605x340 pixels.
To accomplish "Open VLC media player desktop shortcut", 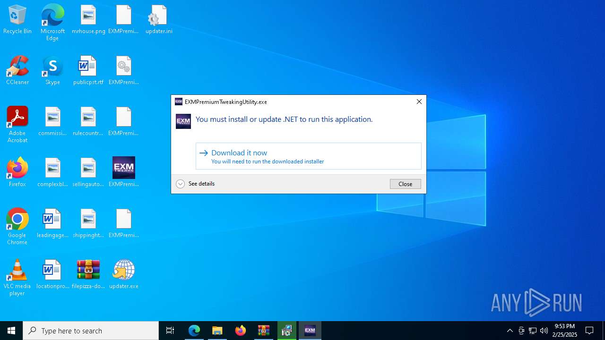I will point(17,278).
